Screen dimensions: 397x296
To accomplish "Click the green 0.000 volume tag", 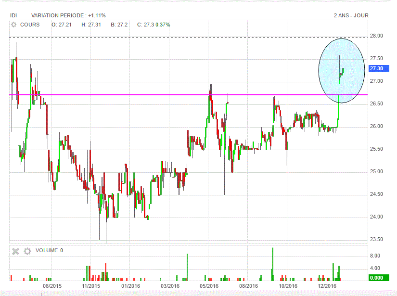I will (379, 278).
